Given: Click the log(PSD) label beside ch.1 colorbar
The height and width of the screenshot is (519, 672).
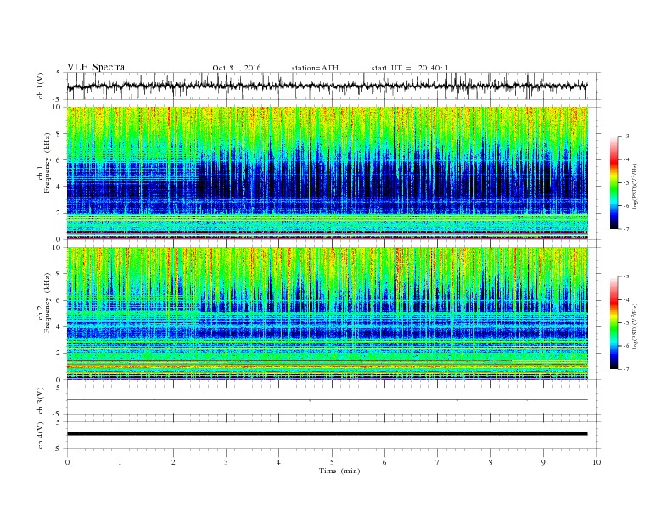Looking at the screenshot, I should [635, 187].
